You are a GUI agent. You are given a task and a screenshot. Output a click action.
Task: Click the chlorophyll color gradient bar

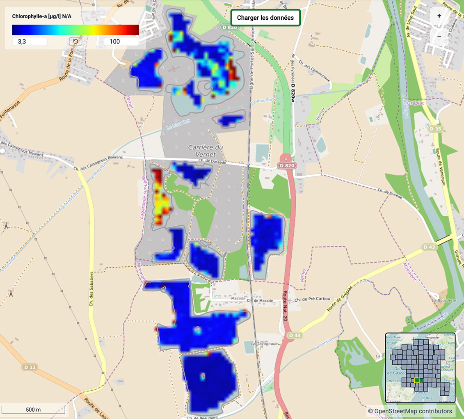point(75,30)
